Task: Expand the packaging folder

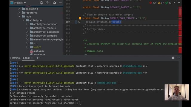Action: point(19,9)
